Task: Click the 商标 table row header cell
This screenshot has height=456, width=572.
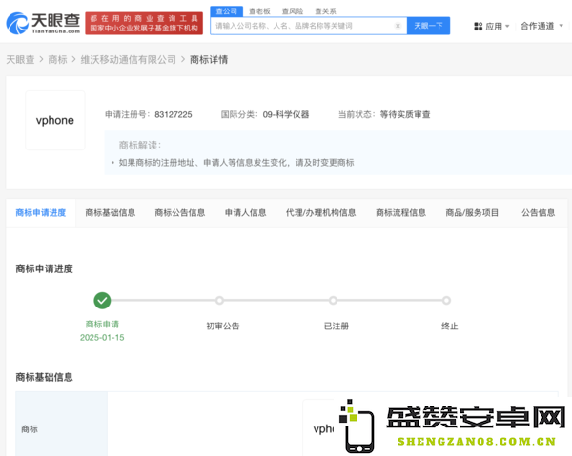Action: click(x=61, y=424)
